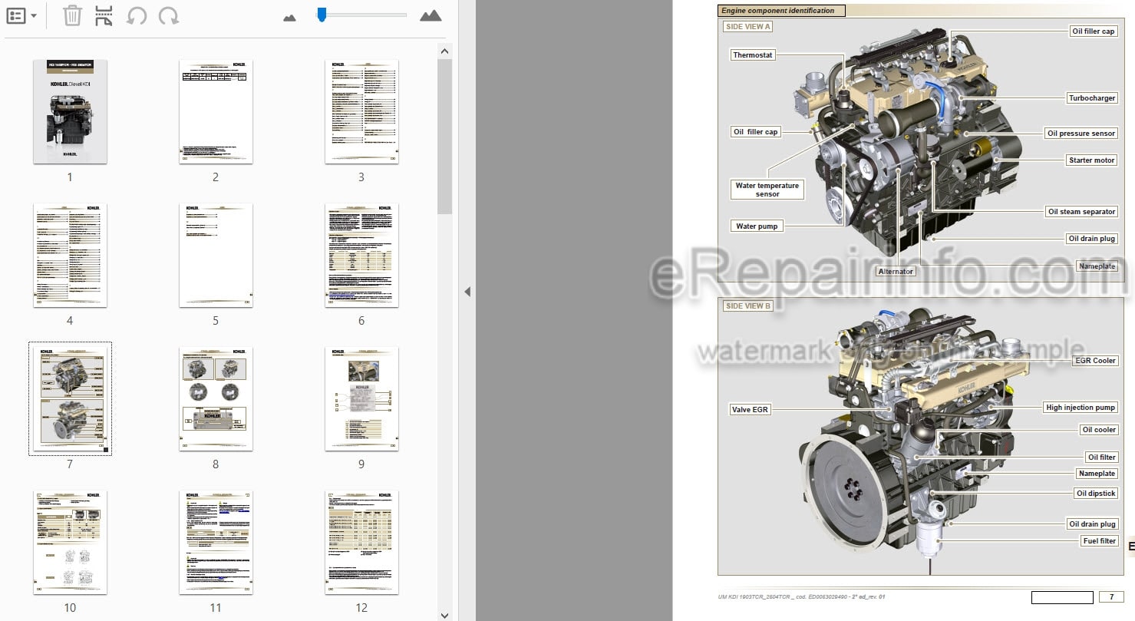Click the 'Oil steam separator' label

[1081, 212]
